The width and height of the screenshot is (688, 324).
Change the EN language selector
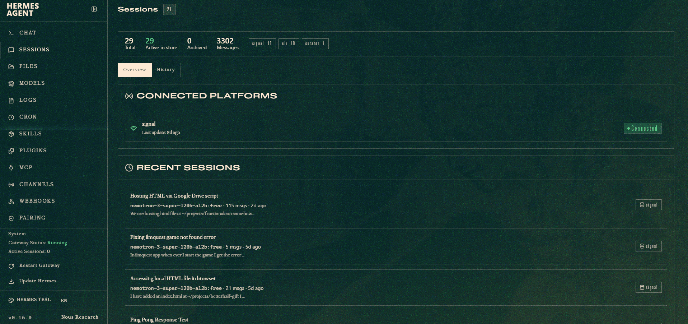tap(64, 300)
